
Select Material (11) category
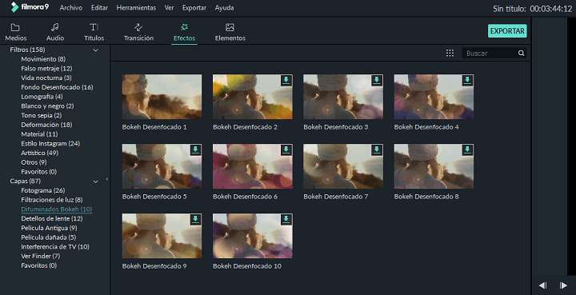pos(39,134)
